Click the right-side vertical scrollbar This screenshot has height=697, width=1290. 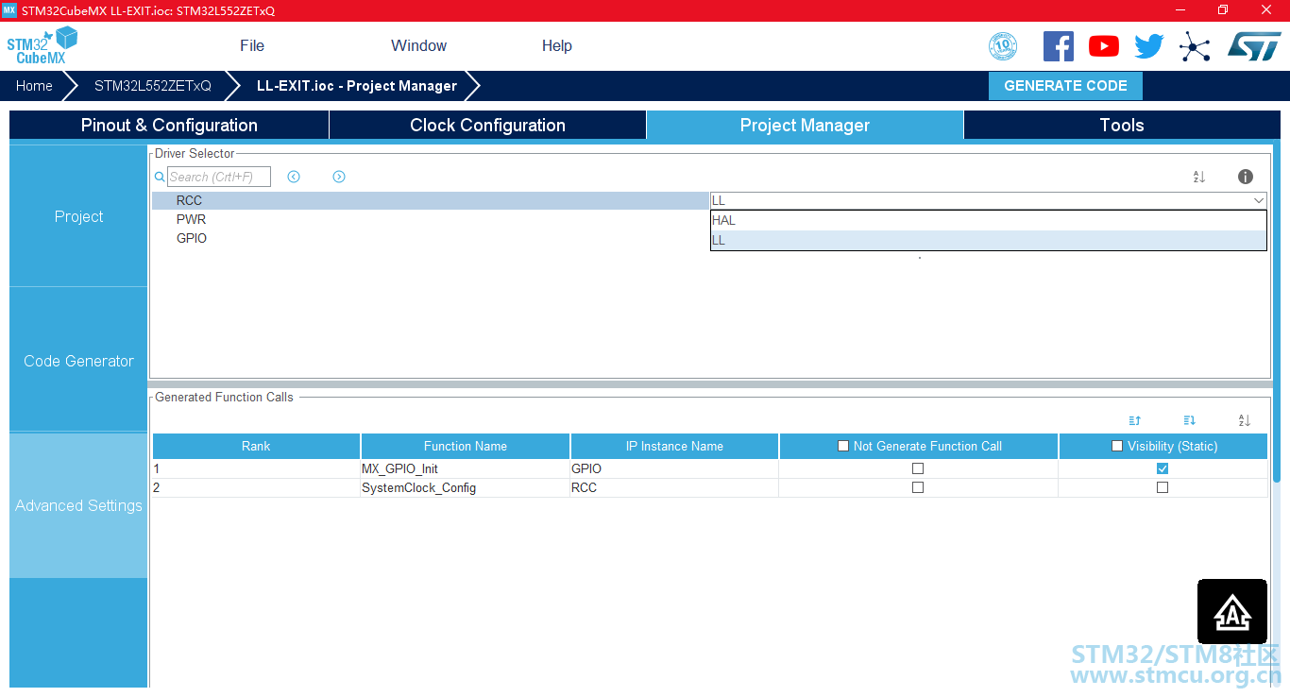[x=1276, y=314]
